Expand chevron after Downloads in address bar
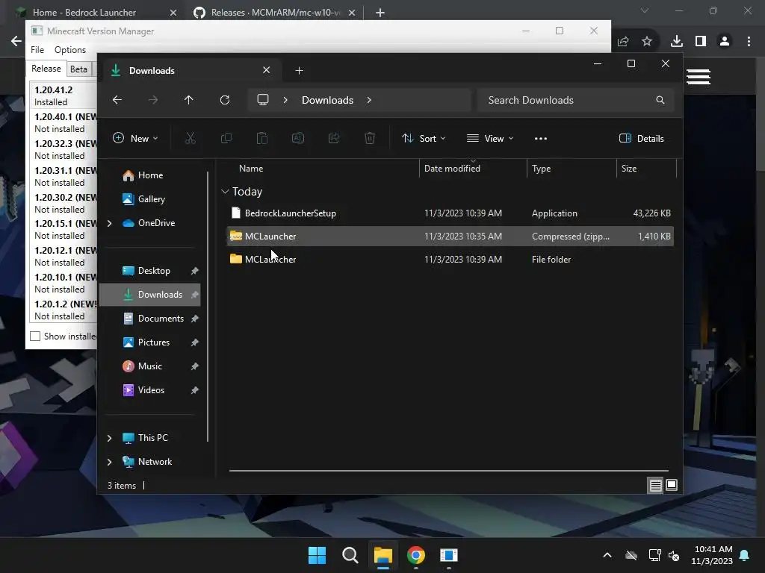 tap(369, 100)
